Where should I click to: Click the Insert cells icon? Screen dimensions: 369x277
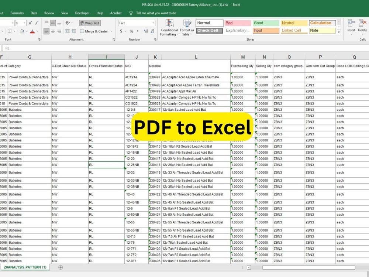click(x=351, y=24)
